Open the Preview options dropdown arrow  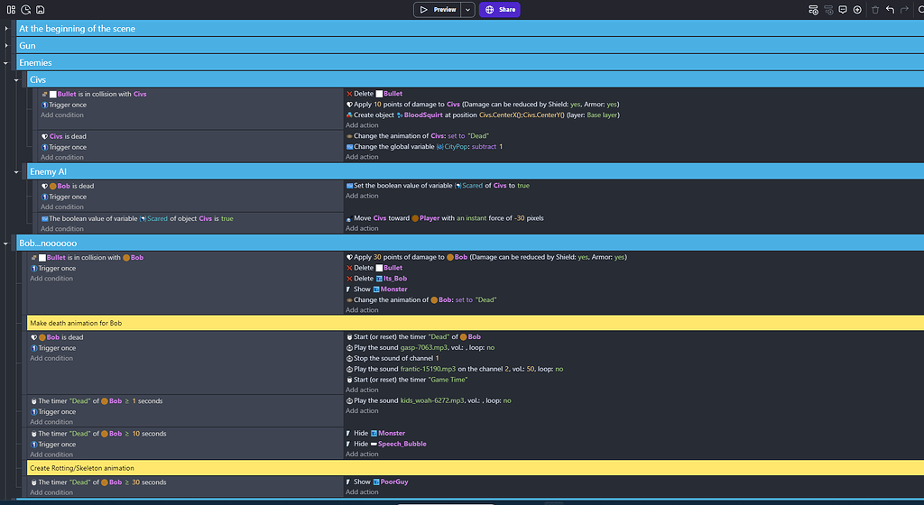468,9
